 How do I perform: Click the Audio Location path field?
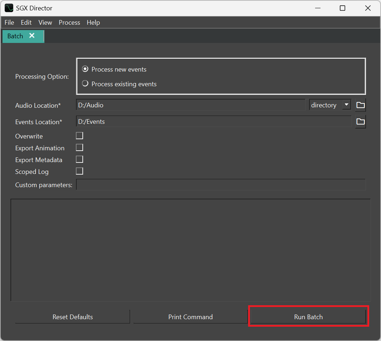point(191,105)
